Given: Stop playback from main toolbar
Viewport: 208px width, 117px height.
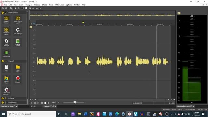Looking at the screenshot, I should [x=26, y=8].
